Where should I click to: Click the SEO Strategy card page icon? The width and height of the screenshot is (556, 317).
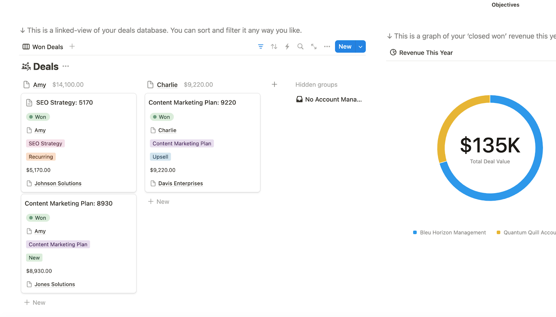click(x=30, y=103)
